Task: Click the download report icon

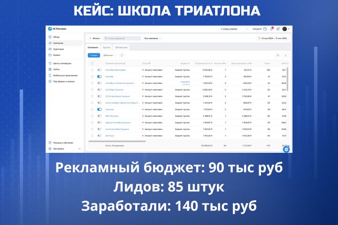Action: [x=285, y=55]
